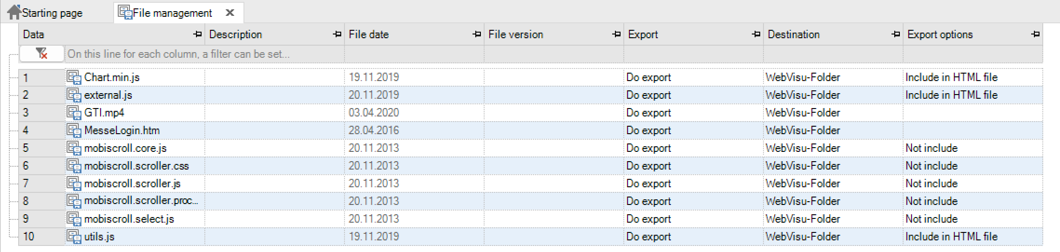This screenshot has width=1060, height=252.
Task: Click the file icon of MesseLogin.htm
Action: [74, 130]
